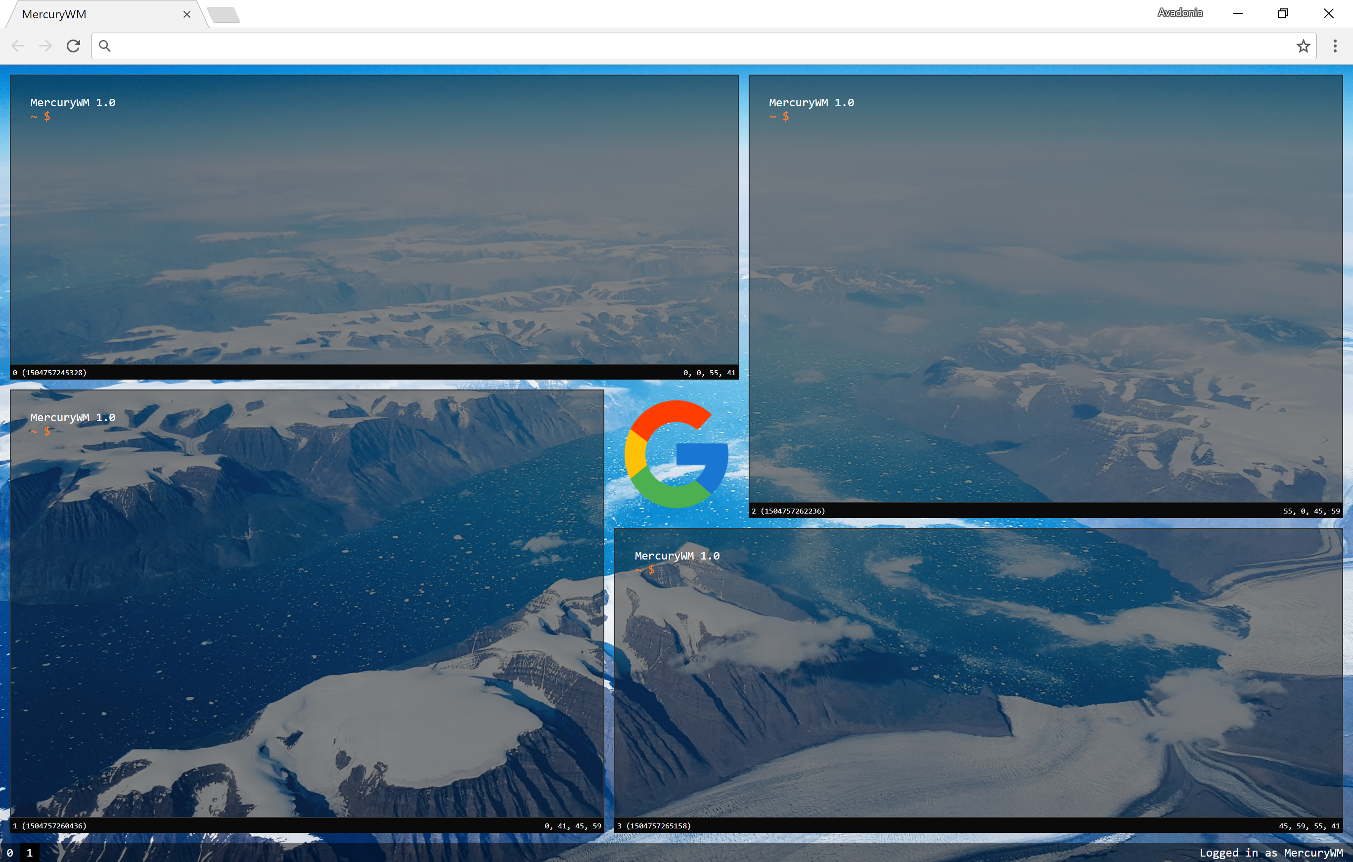Click the back navigation arrow
Screen dimensions: 1353x862
(x=18, y=46)
